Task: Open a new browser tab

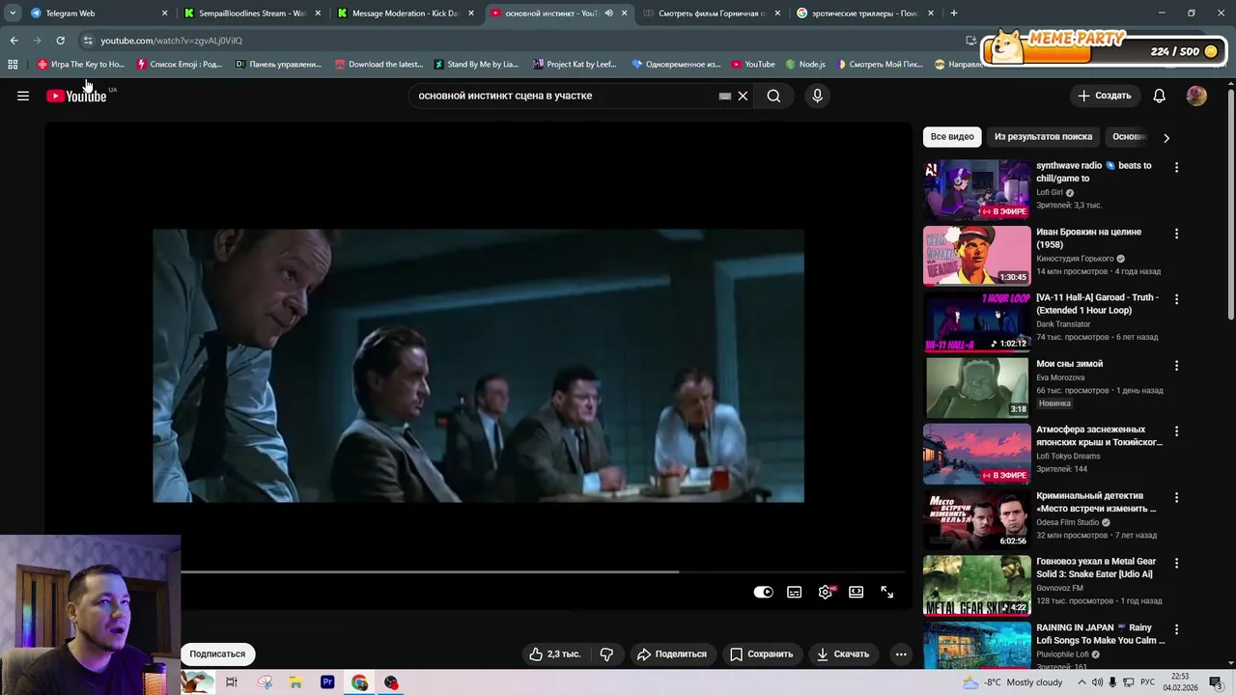Action: coord(953,14)
